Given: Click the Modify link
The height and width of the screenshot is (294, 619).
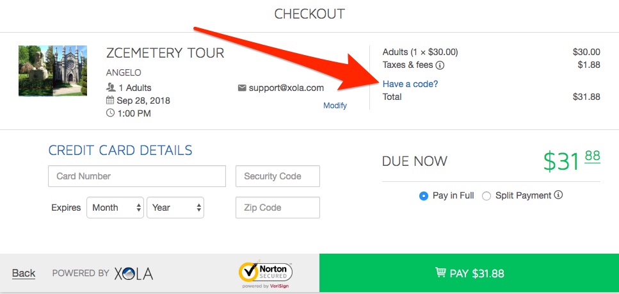Looking at the screenshot, I should pyautogui.click(x=335, y=106).
